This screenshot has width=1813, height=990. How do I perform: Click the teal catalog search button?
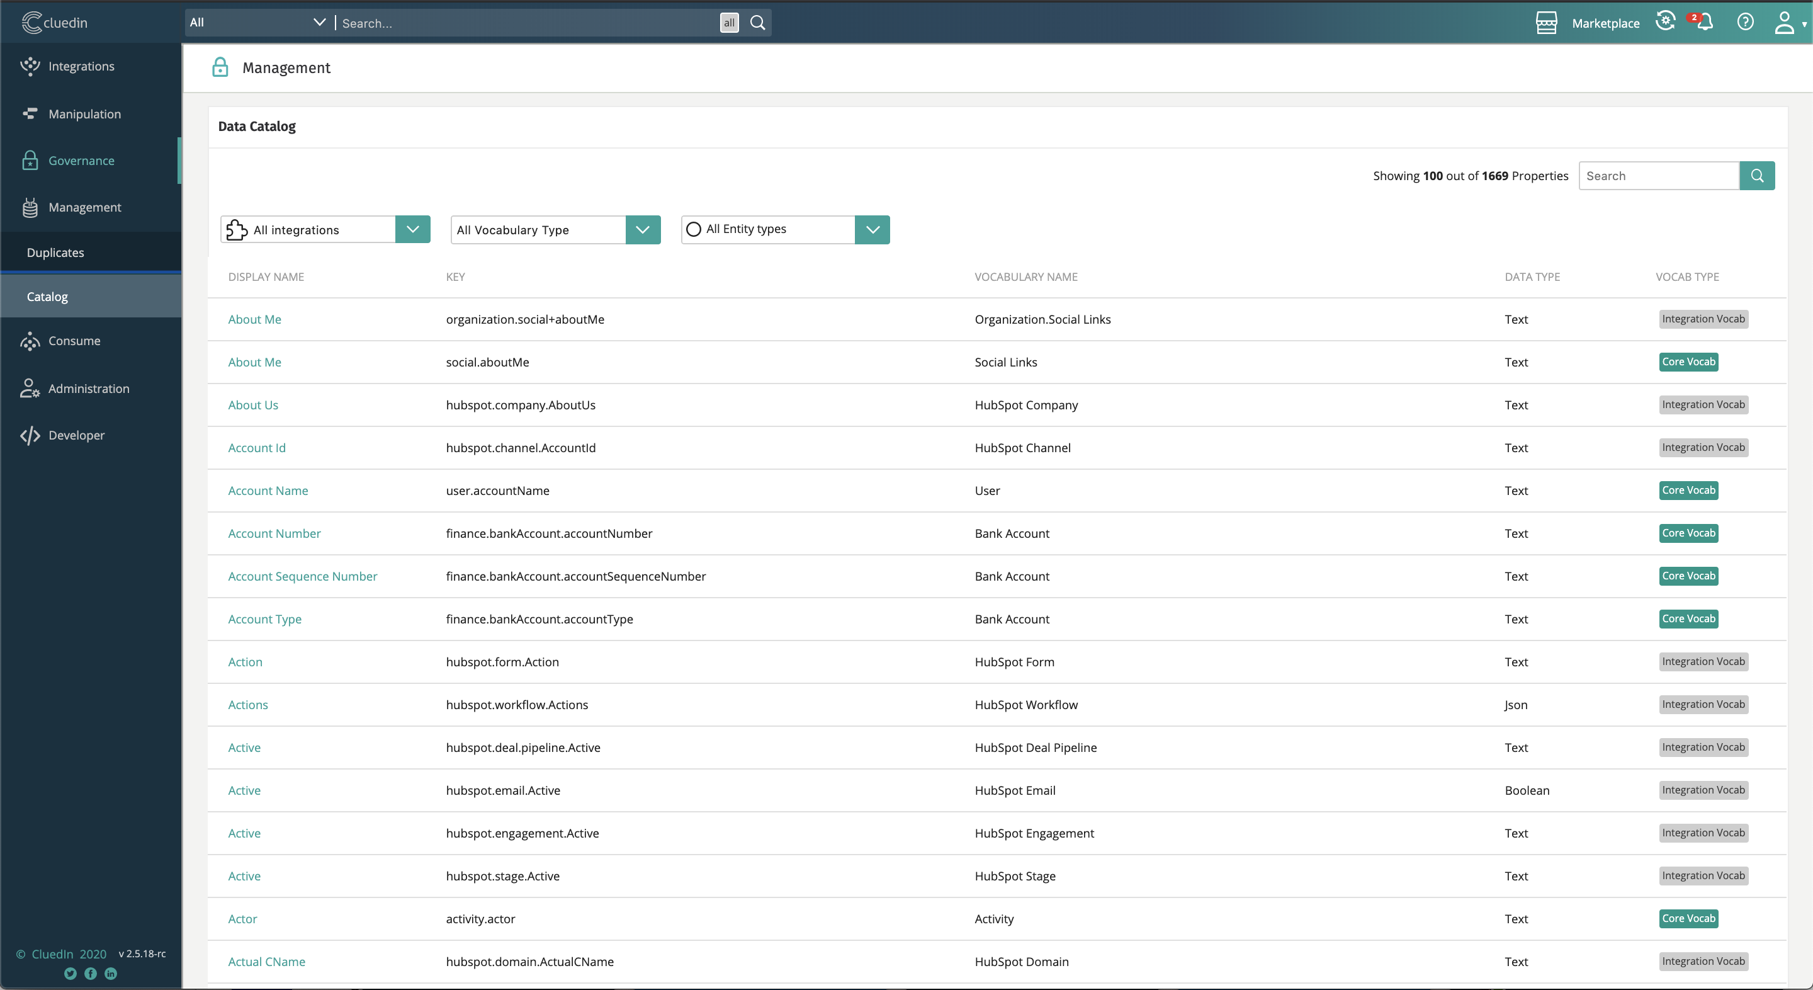pyautogui.click(x=1757, y=175)
